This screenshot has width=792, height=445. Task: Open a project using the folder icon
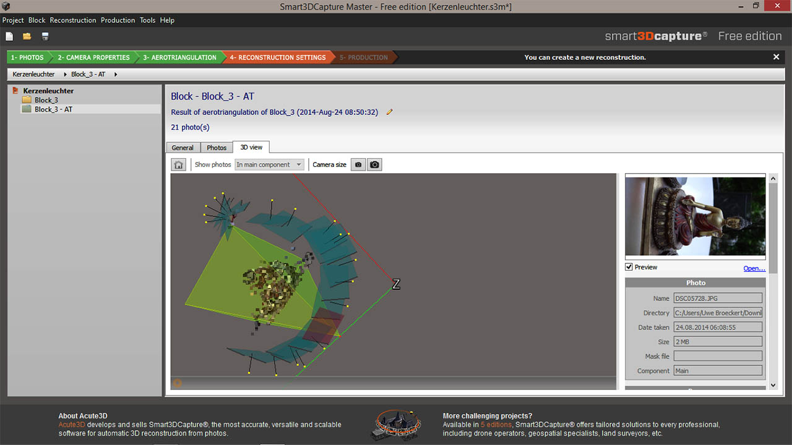(x=27, y=36)
